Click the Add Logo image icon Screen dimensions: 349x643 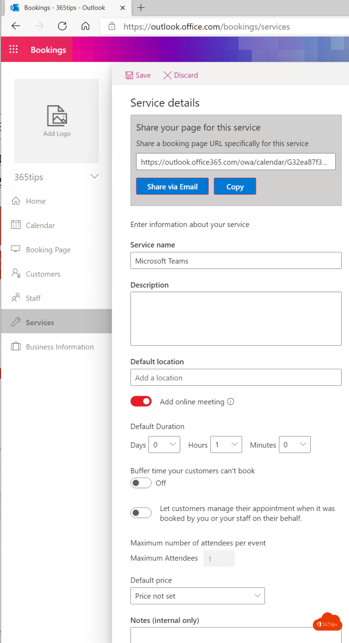click(x=57, y=116)
